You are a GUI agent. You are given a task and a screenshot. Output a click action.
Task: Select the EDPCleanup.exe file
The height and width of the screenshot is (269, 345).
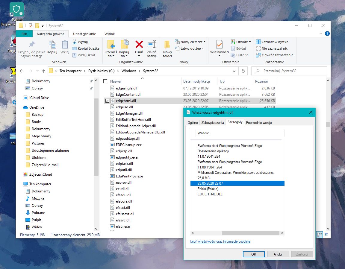pos(129,145)
